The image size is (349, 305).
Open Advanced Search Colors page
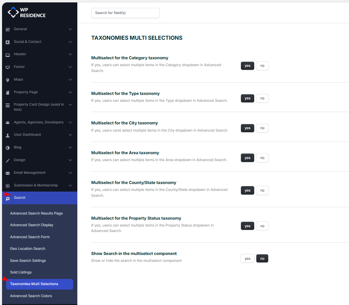click(x=31, y=296)
